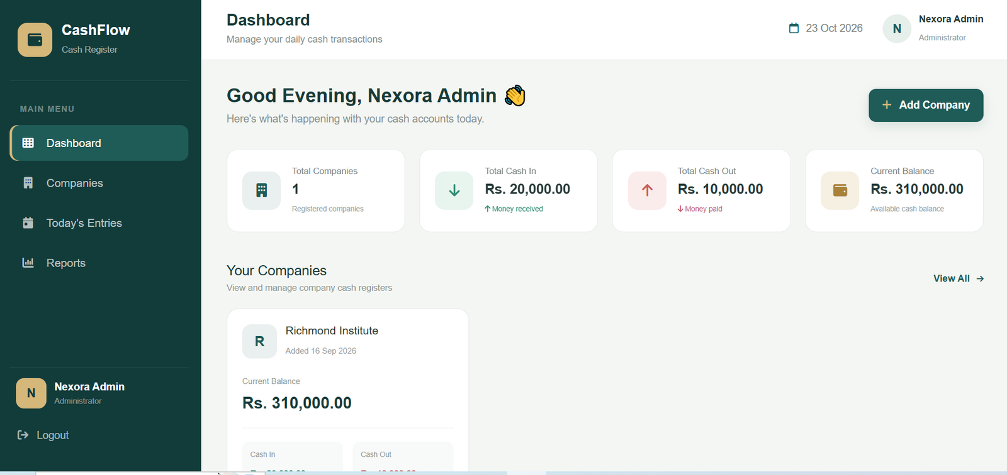The height and width of the screenshot is (475, 1007).
Task: Click Manage your daily cash transactions subtitle
Action: click(x=304, y=39)
